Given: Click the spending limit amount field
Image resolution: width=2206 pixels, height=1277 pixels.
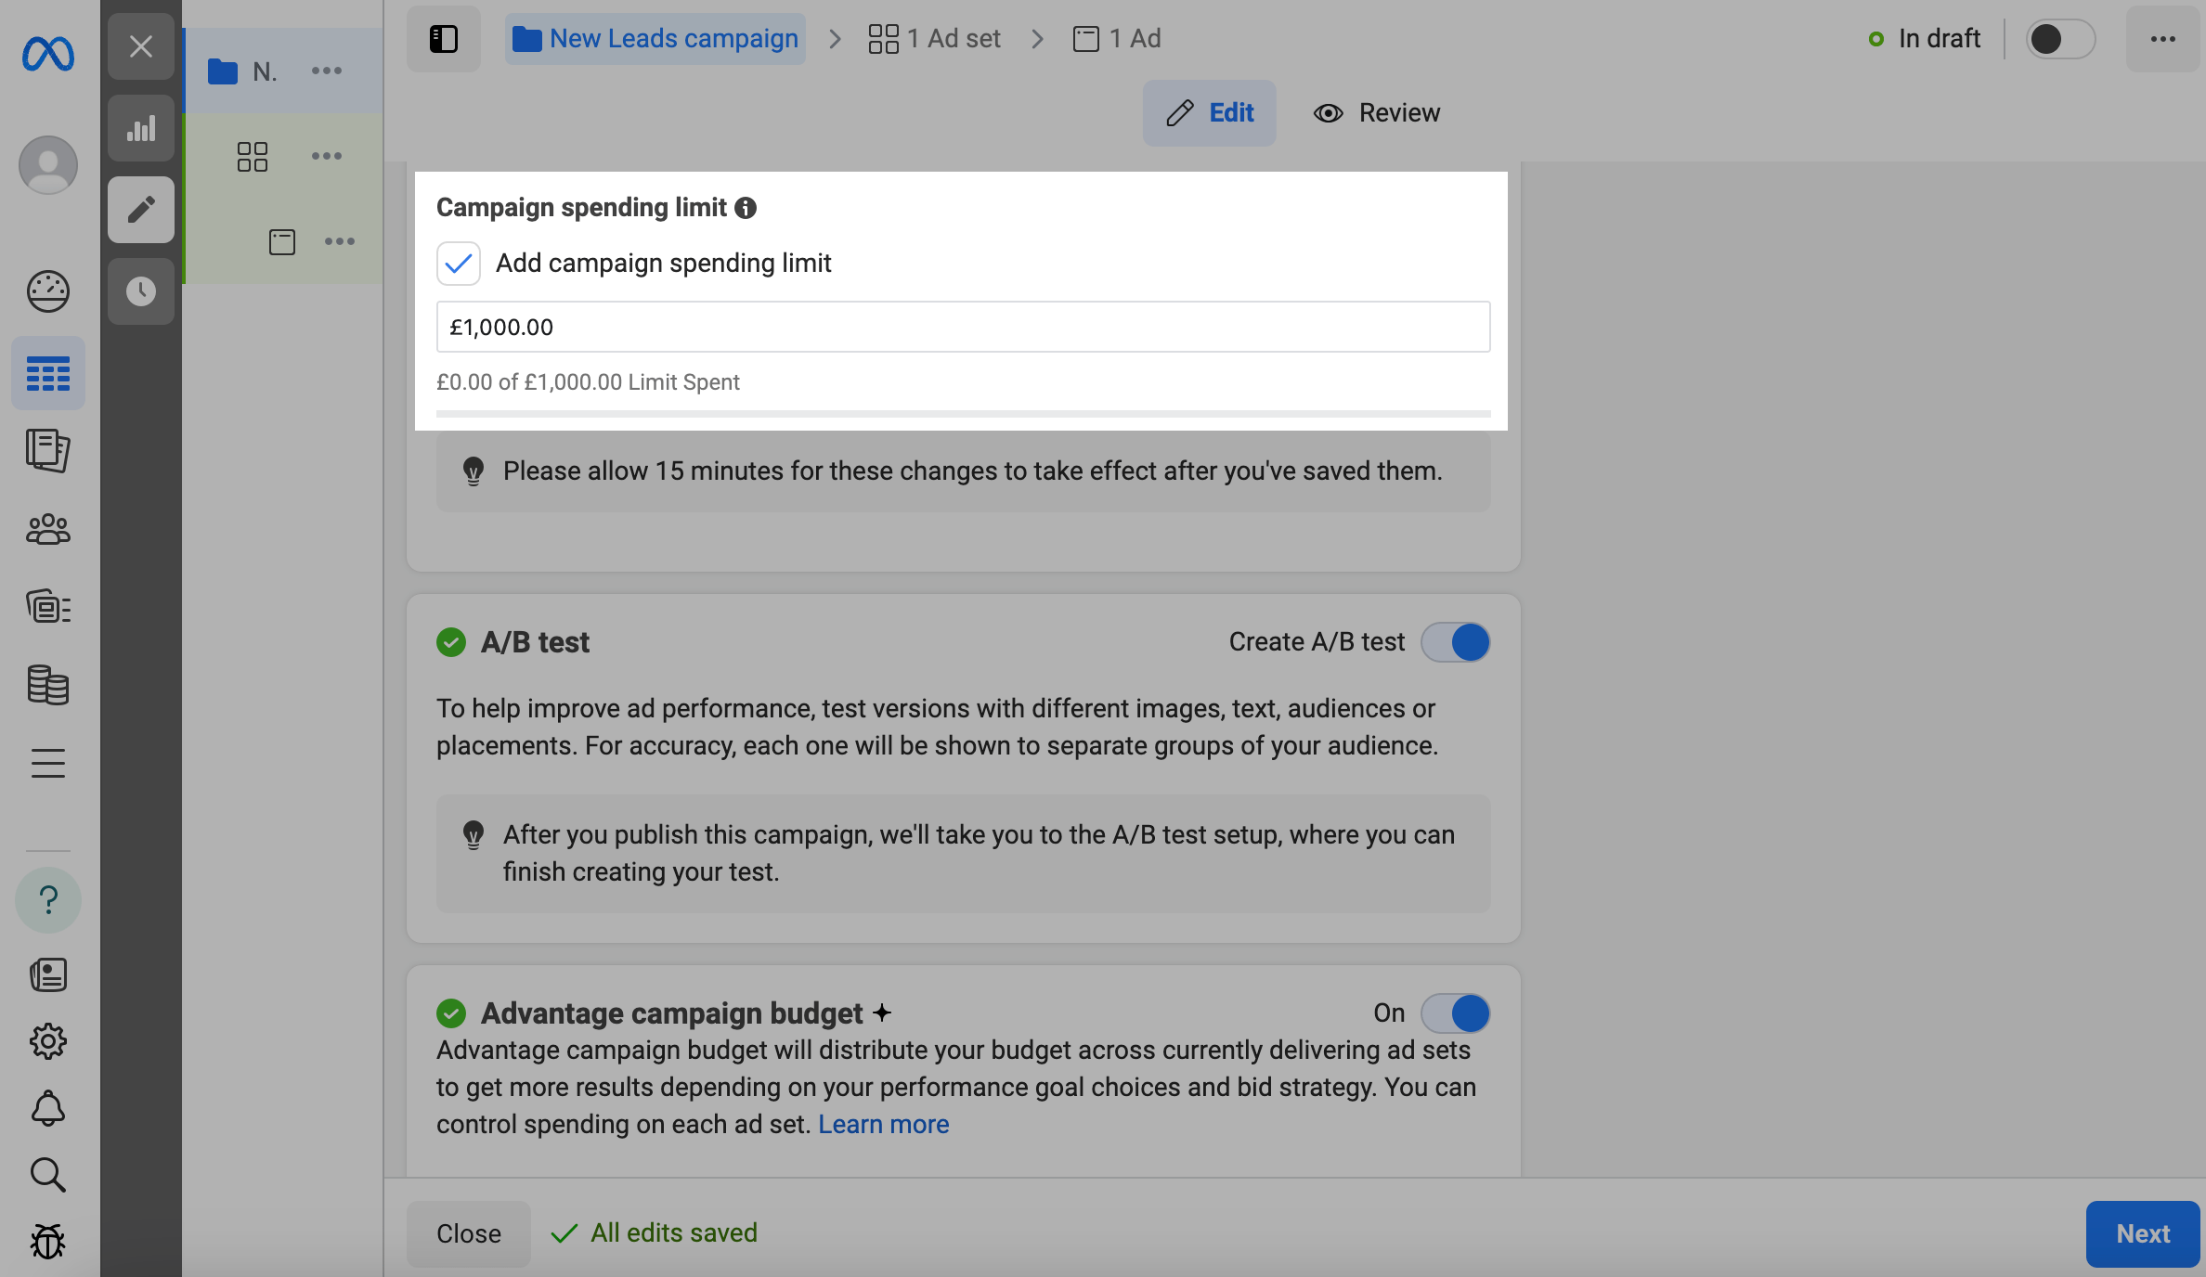Looking at the screenshot, I should (x=963, y=328).
